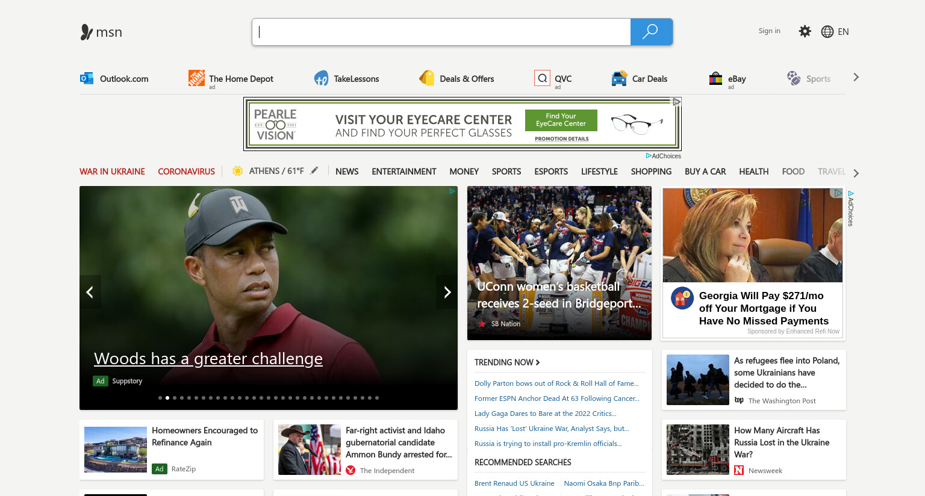Open Outlook.com shortcut icon
Screen dimensions: 925x496
tap(87, 78)
